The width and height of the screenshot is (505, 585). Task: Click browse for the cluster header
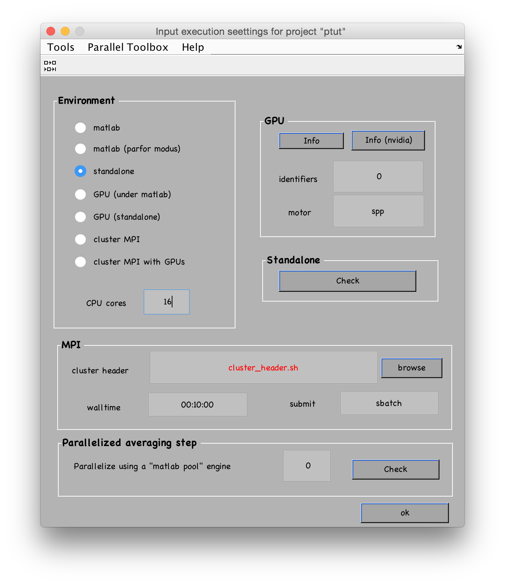click(x=412, y=368)
